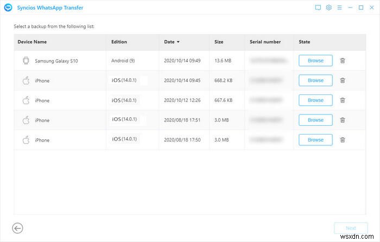Minimize the Syncios window
This screenshot has width=380, height=242.
click(350, 8)
